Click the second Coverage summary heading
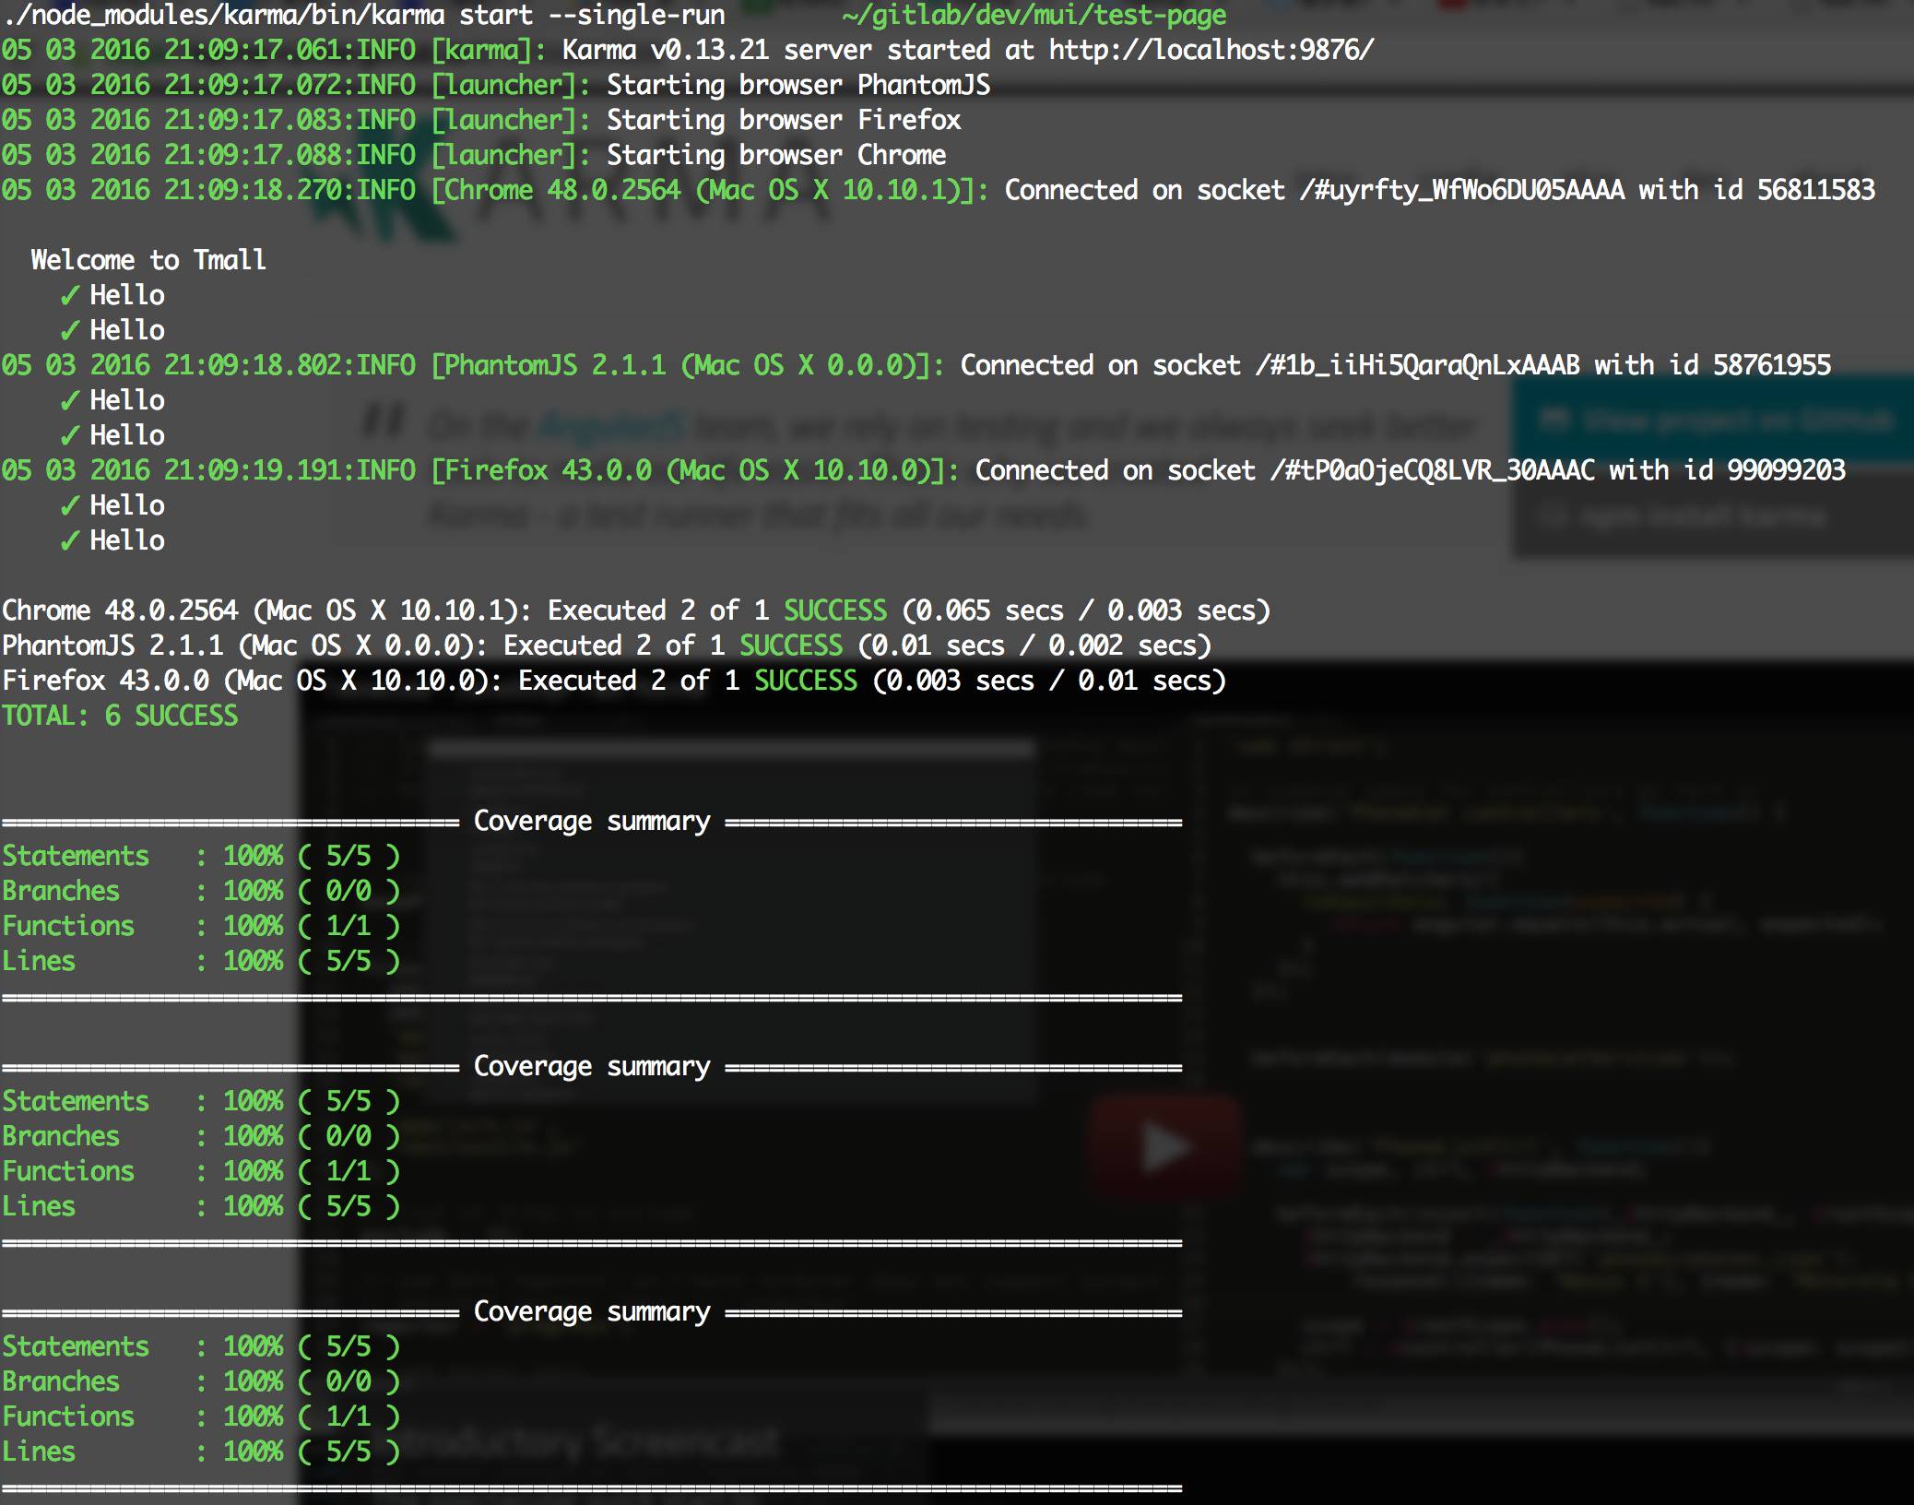The image size is (1914, 1505). tap(592, 1066)
